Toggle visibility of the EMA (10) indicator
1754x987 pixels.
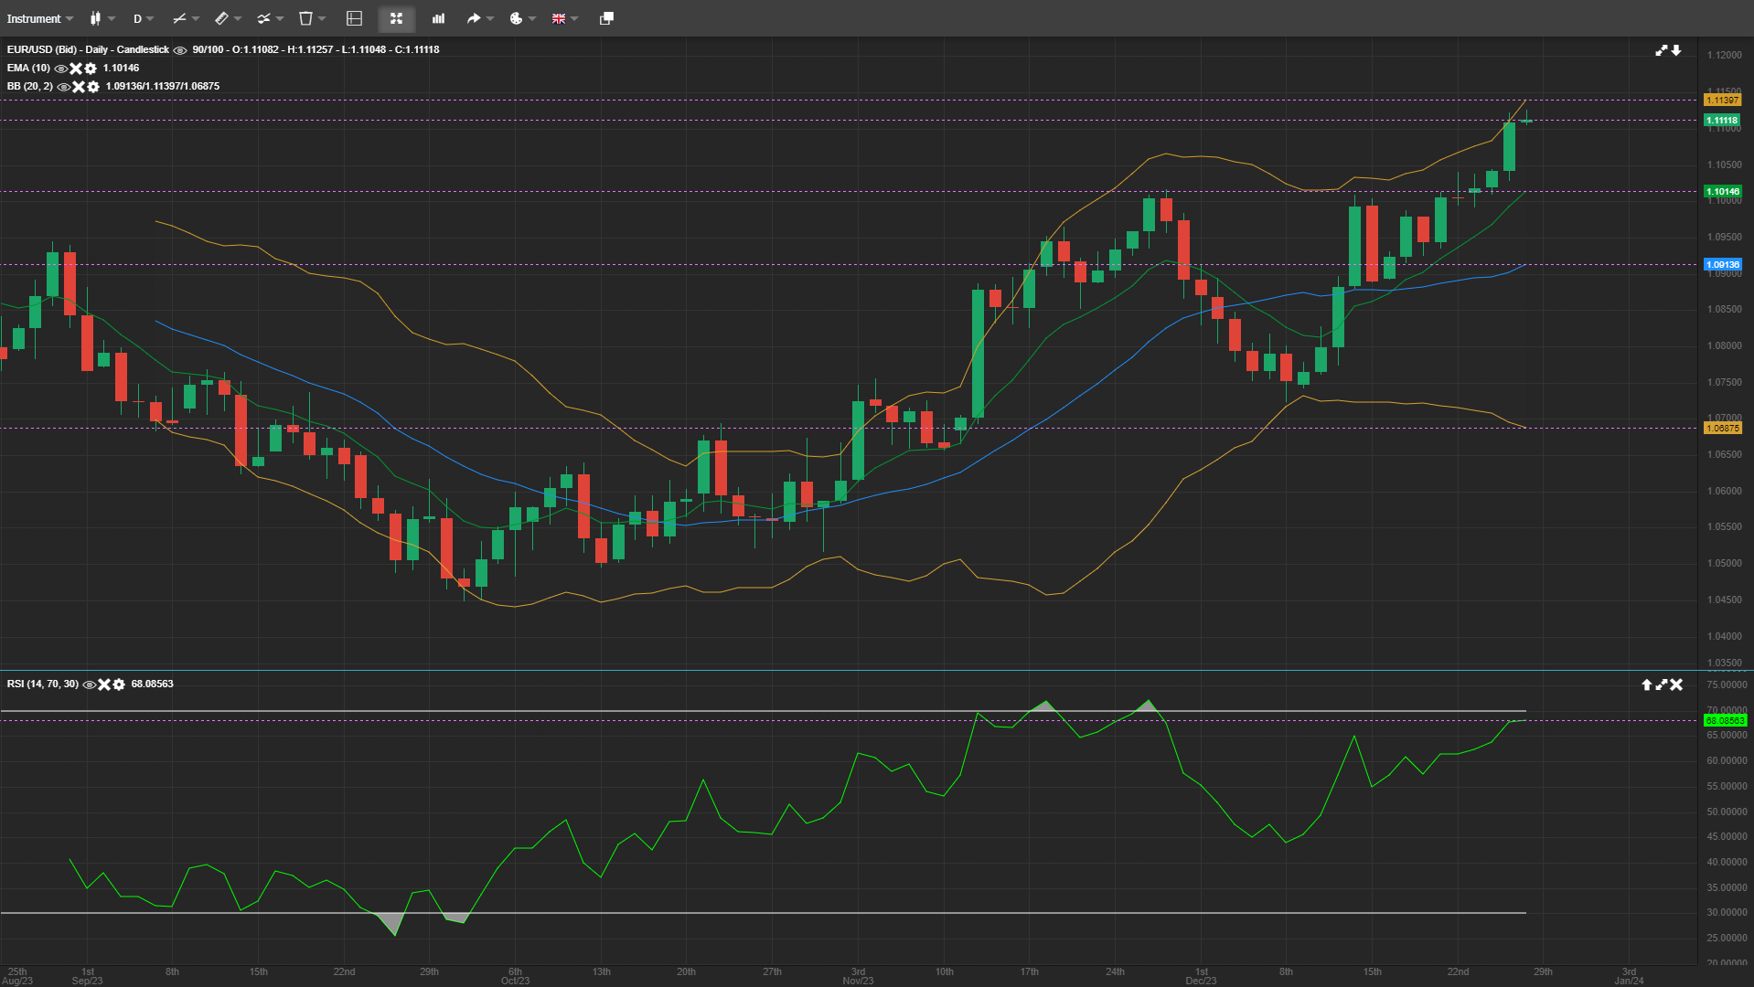pos(60,68)
